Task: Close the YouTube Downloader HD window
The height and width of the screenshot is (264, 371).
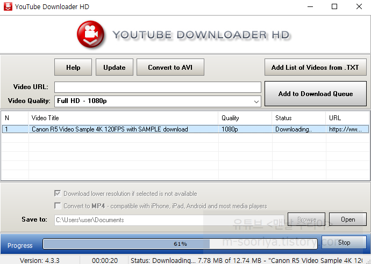Action: coord(359,6)
